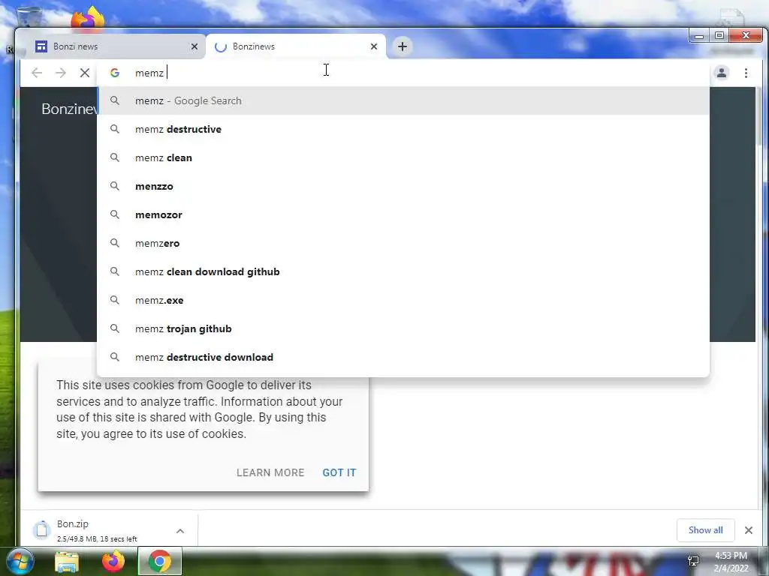Show all downloads with 'Show all'
Screen dimensions: 769x576
click(705, 530)
